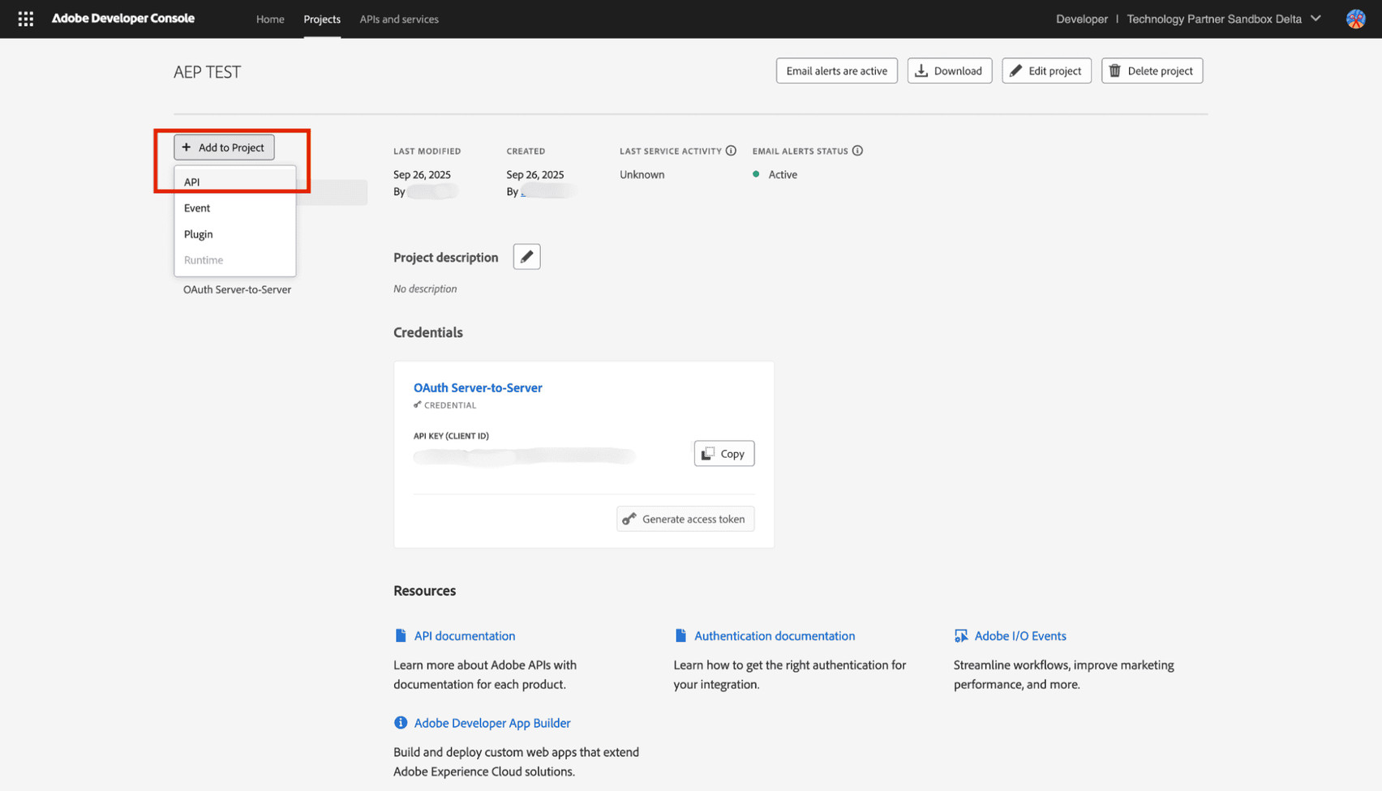The image size is (1382, 791).
Task: Click the user profile avatar
Action: coord(1355,19)
